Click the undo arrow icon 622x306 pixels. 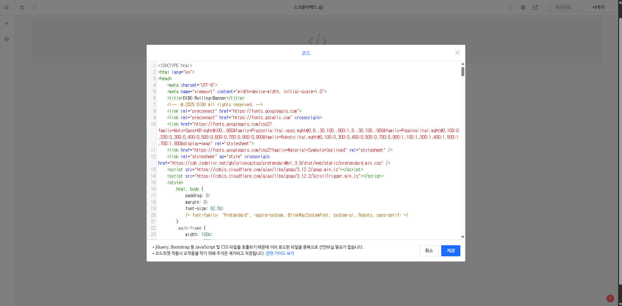(x=22, y=7)
